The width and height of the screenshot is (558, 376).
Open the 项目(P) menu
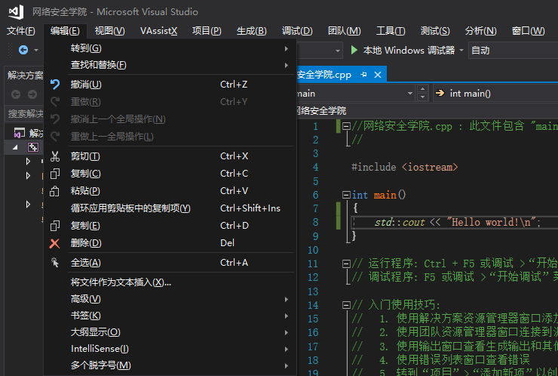pyautogui.click(x=207, y=31)
